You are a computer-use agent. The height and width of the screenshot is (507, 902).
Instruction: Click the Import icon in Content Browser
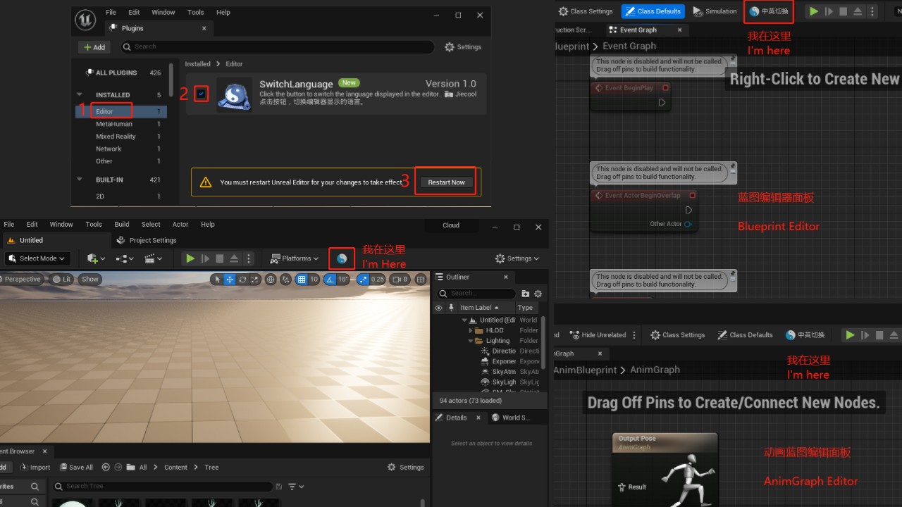(35, 467)
